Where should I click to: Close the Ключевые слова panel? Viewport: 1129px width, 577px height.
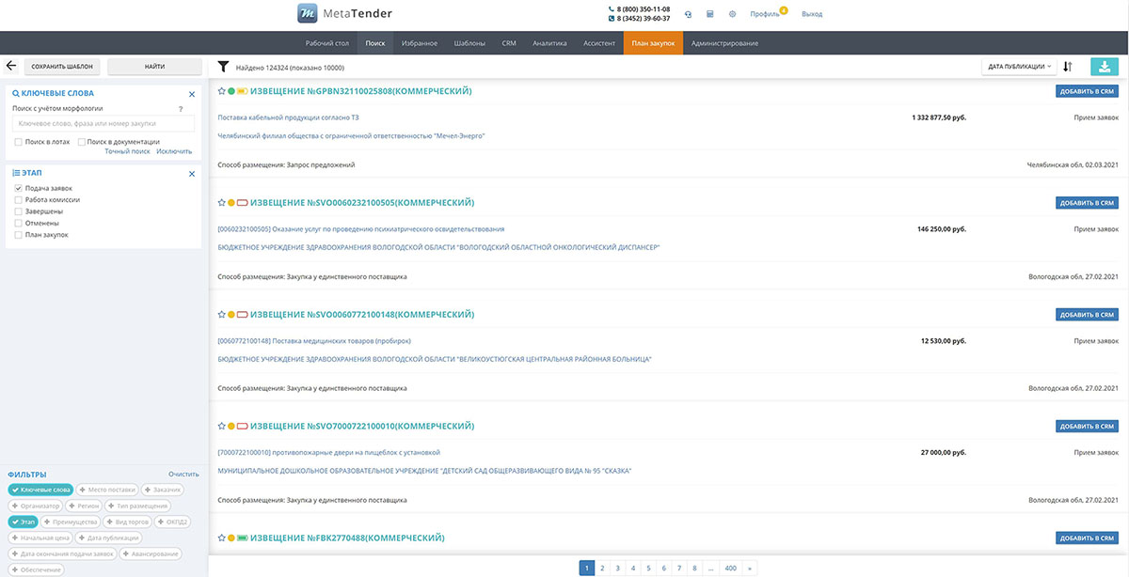tap(192, 94)
